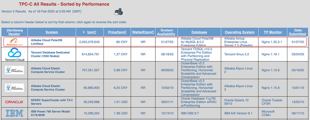Viewport: 310px width, 120px height.
Task: Sort by Price/tpmC column header
Action: pos(117,32)
